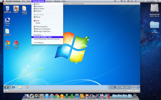Viewport: 161px width, 100px height.
Task: Open the Trash in the Dock
Action: 135,96
